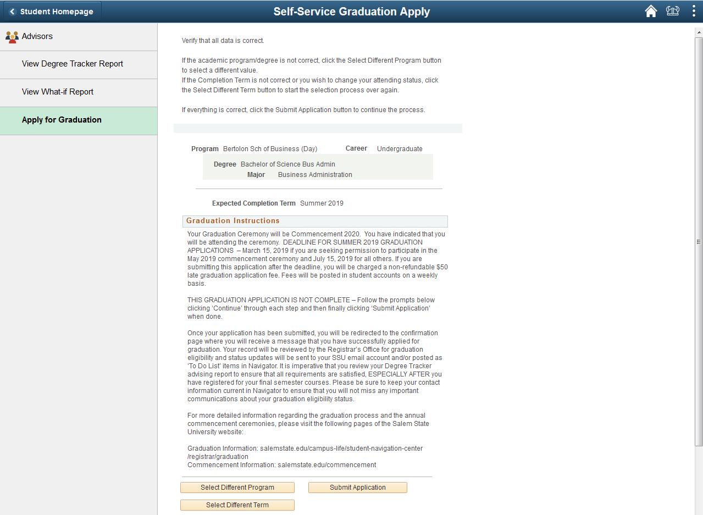Go back to Student Homepage
The image size is (703, 515).
pos(52,12)
